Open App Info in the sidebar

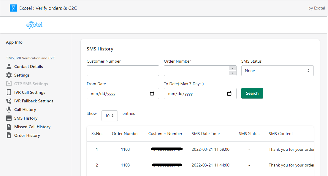click(14, 42)
